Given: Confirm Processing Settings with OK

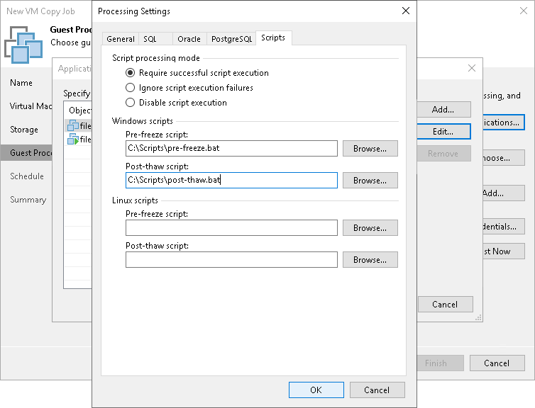Looking at the screenshot, I should click(316, 390).
